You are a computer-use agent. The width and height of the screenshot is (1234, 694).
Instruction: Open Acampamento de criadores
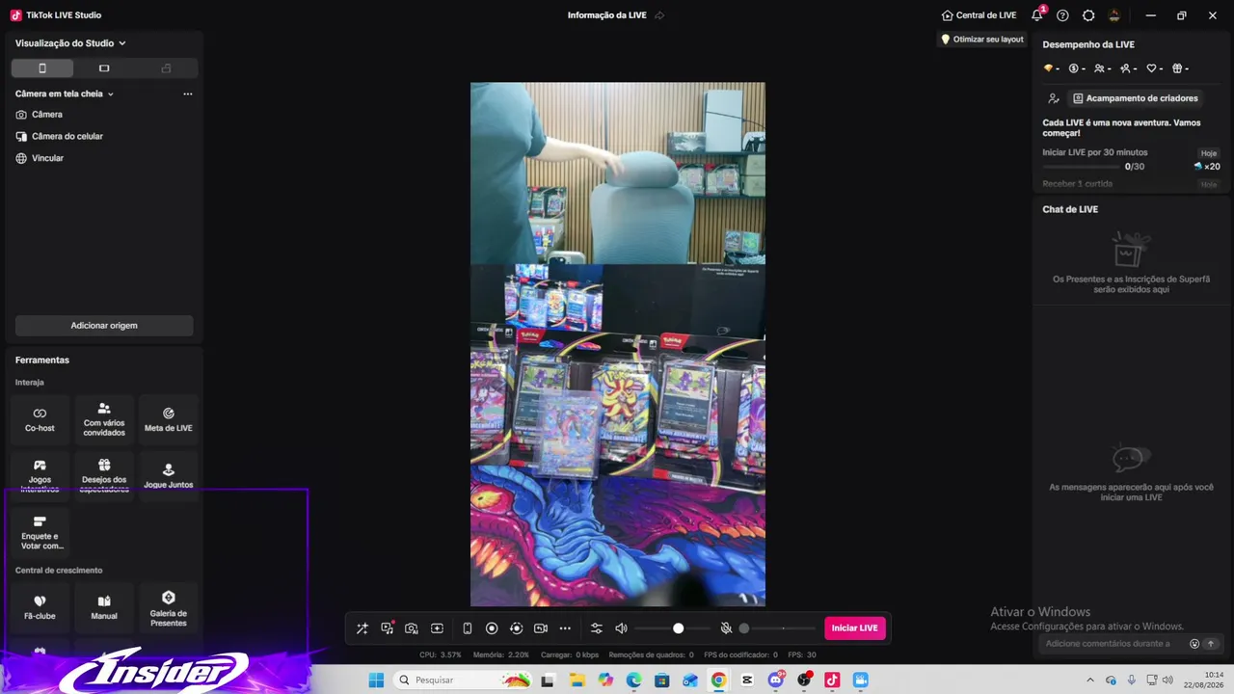[x=1136, y=98]
